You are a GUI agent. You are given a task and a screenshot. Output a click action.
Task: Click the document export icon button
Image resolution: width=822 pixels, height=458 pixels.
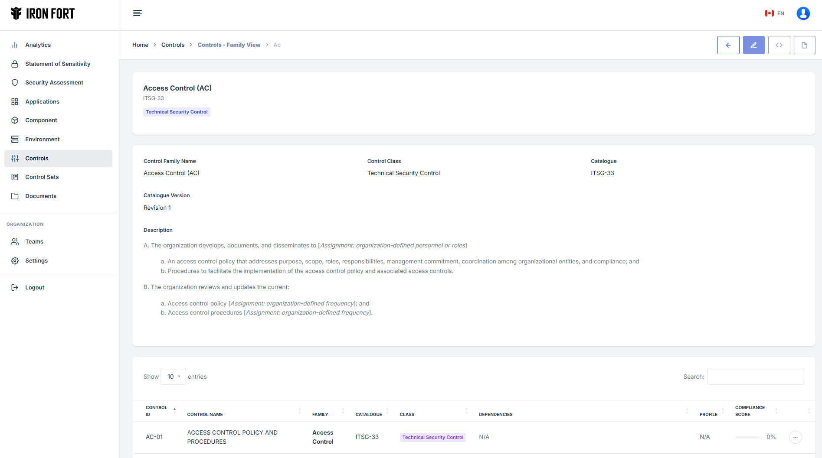pos(804,45)
